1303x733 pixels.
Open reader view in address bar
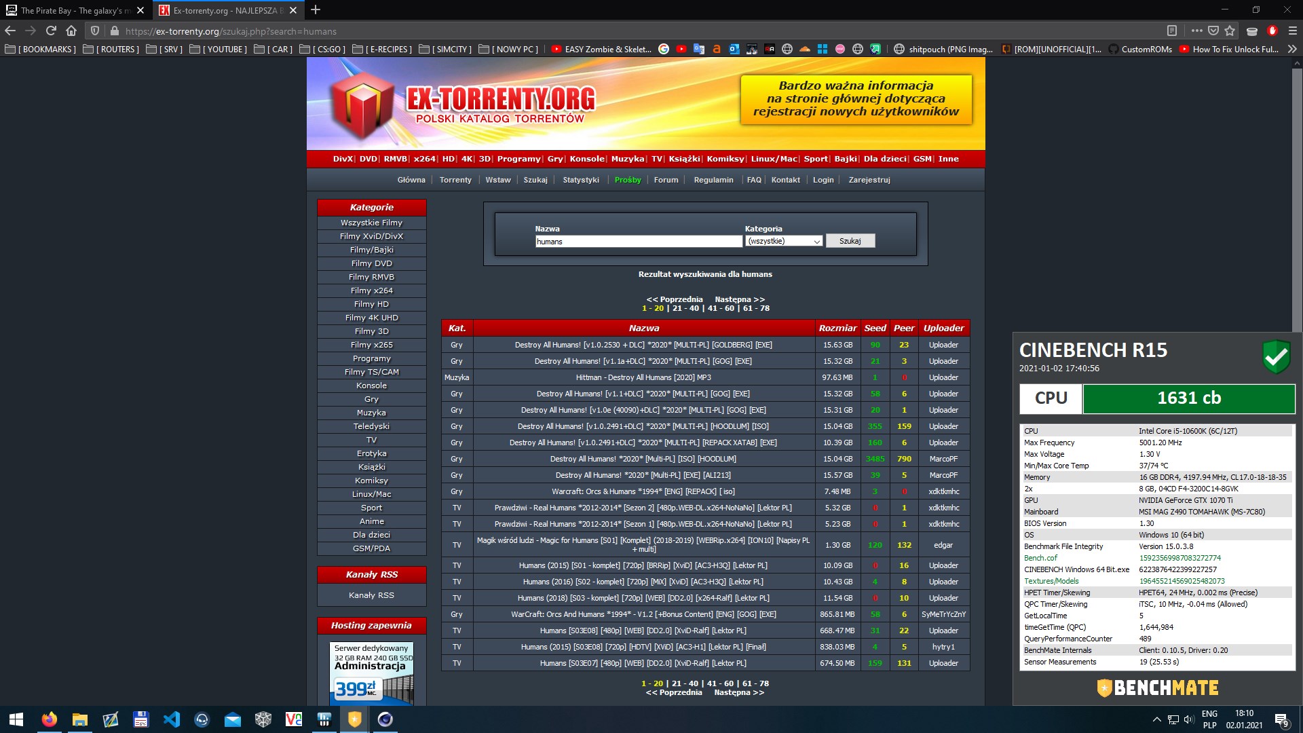point(1171,31)
